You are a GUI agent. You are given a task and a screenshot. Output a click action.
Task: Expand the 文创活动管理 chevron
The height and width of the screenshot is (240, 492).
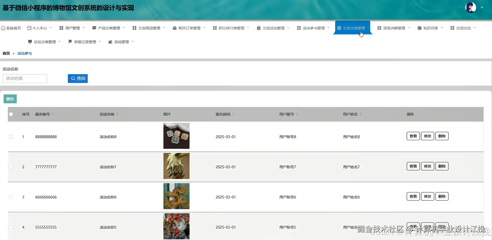click(288, 28)
